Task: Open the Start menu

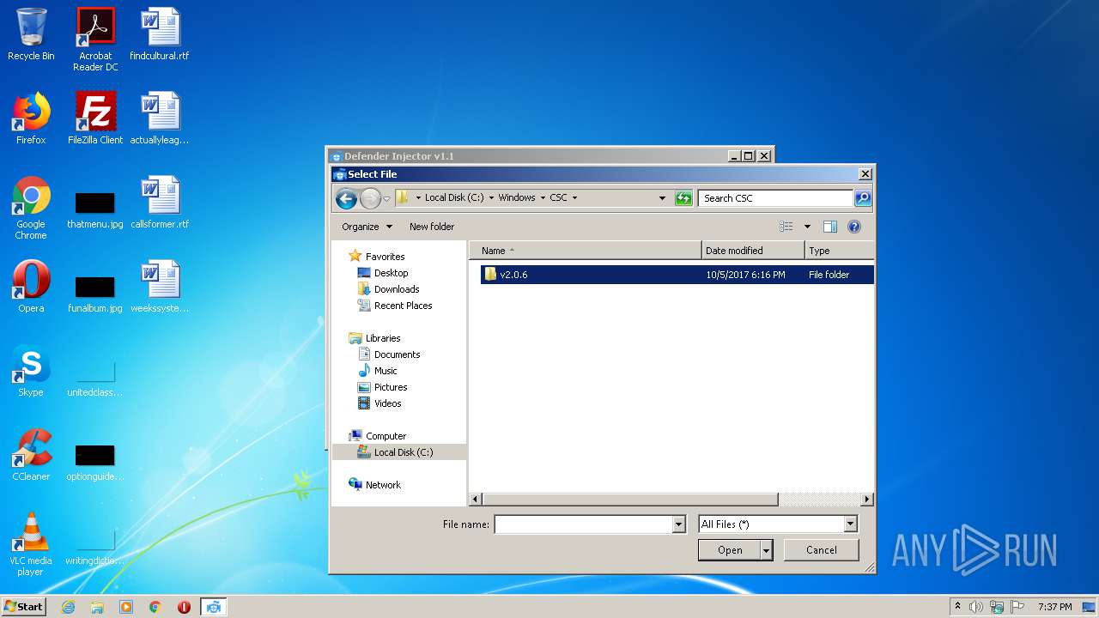Action: tap(23, 607)
